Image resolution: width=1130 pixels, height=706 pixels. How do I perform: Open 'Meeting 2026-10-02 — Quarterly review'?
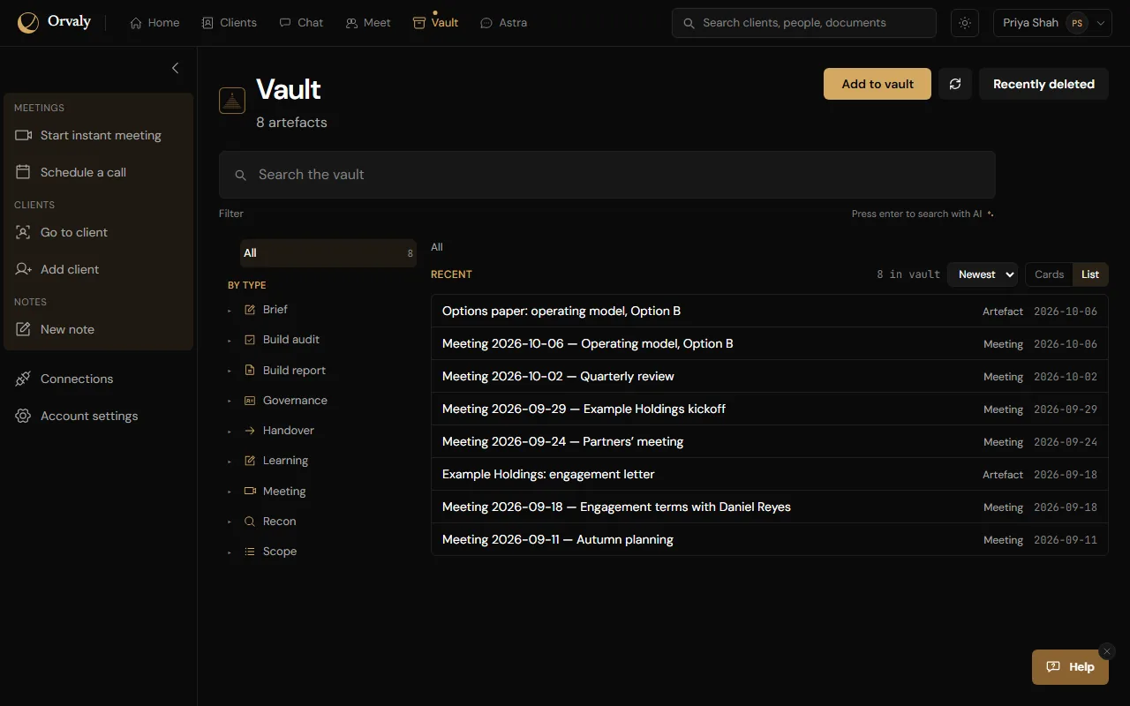point(770,376)
